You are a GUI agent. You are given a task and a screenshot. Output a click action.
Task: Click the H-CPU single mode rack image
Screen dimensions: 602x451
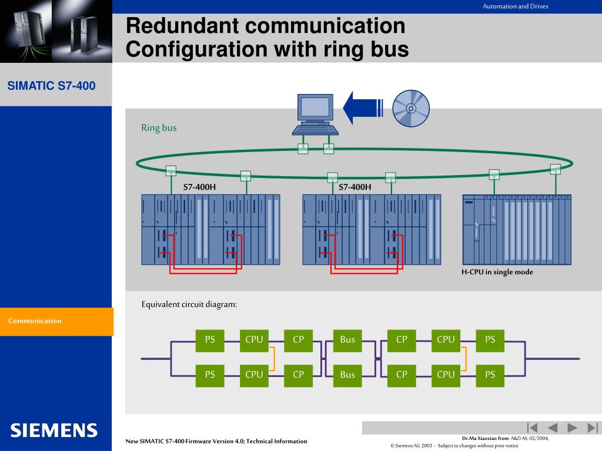tap(517, 230)
